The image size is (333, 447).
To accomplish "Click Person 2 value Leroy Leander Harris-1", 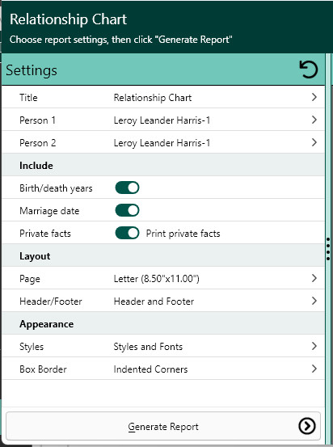I will [162, 143].
